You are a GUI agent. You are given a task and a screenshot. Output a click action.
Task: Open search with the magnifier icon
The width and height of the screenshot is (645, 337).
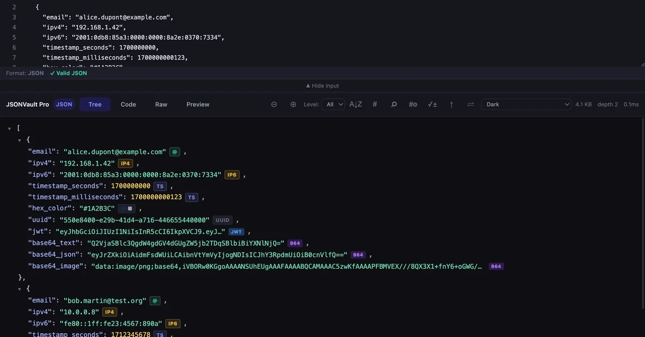point(394,104)
